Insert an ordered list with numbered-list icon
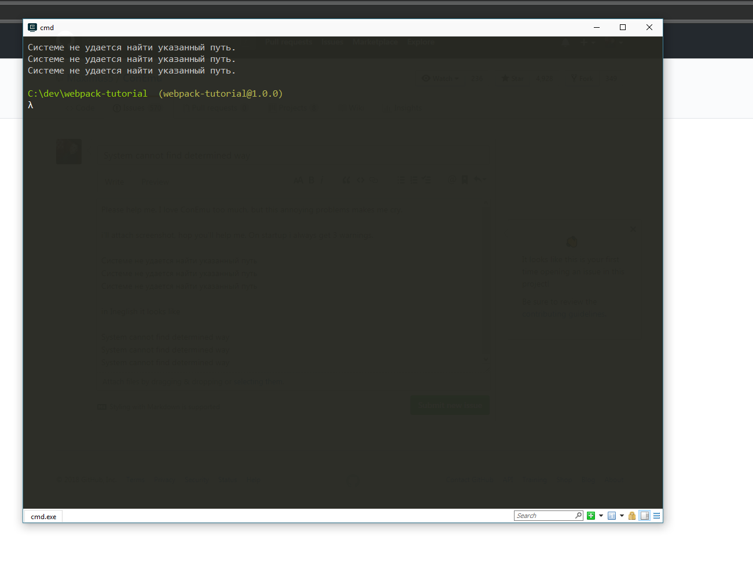This screenshot has height=577, width=753. click(x=414, y=180)
